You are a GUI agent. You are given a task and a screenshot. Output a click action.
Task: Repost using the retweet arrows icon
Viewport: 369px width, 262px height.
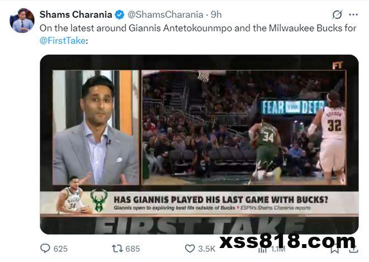pyautogui.click(x=117, y=249)
